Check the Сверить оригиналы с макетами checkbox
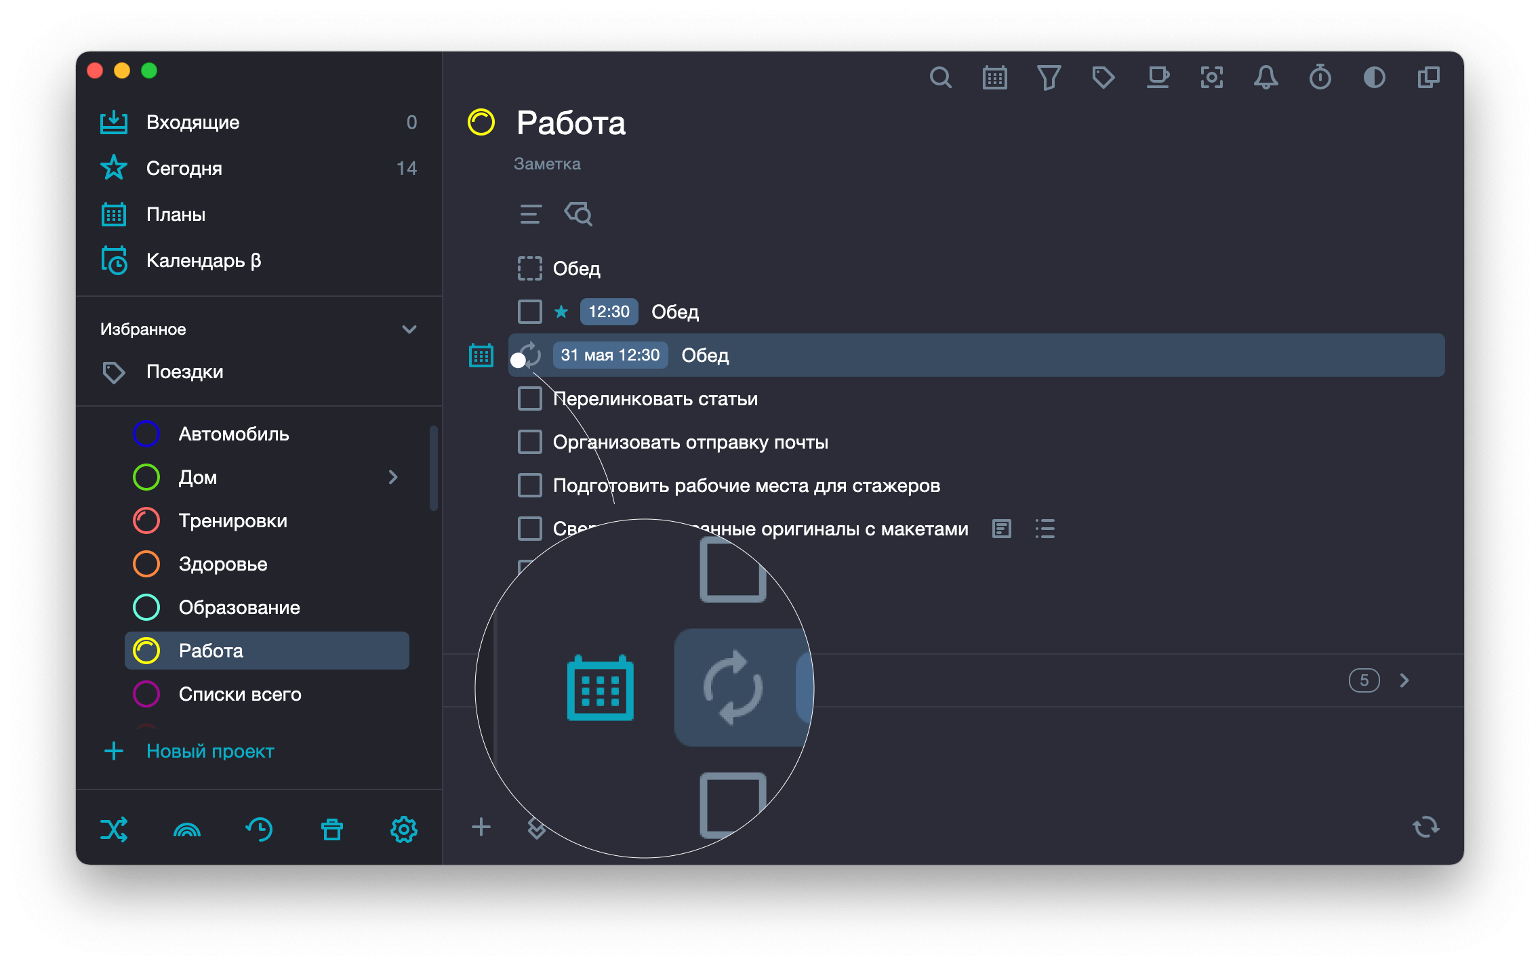This screenshot has height=965, width=1540. click(529, 529)
